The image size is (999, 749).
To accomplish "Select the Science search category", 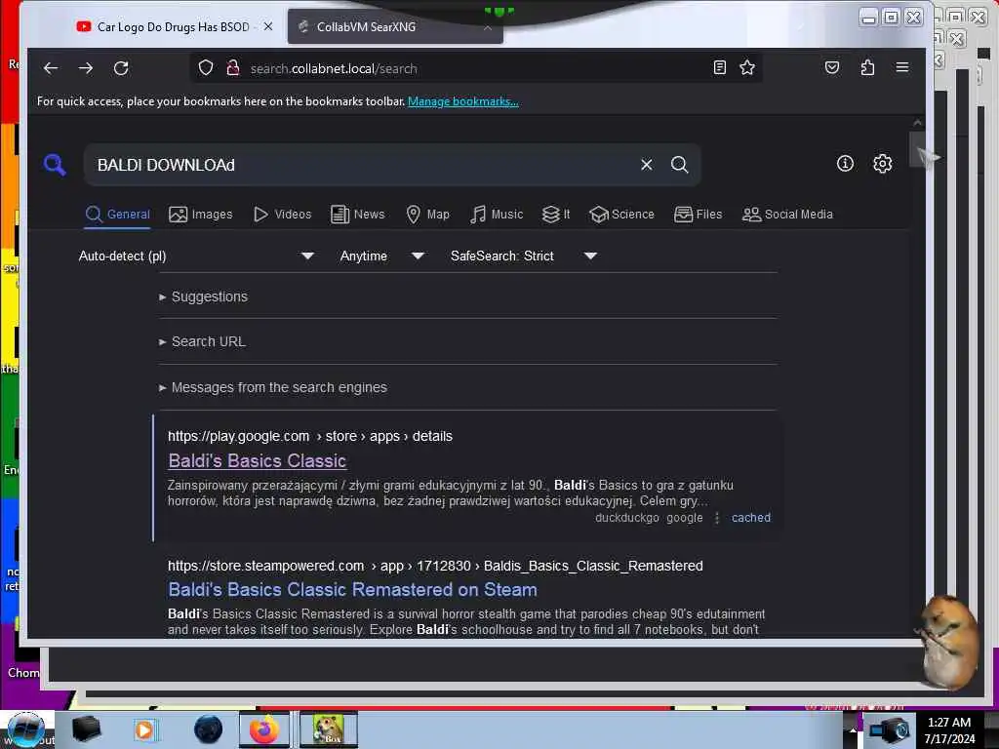I will pyautogui.click(x=621, y=215).
